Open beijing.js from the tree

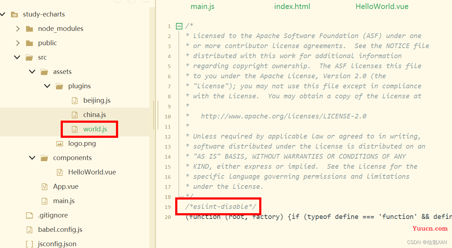(x=97, y=100)
